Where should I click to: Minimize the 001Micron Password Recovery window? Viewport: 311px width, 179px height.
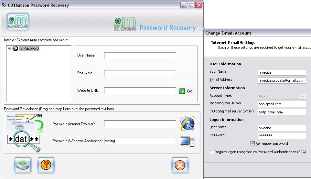coord(184,5)
